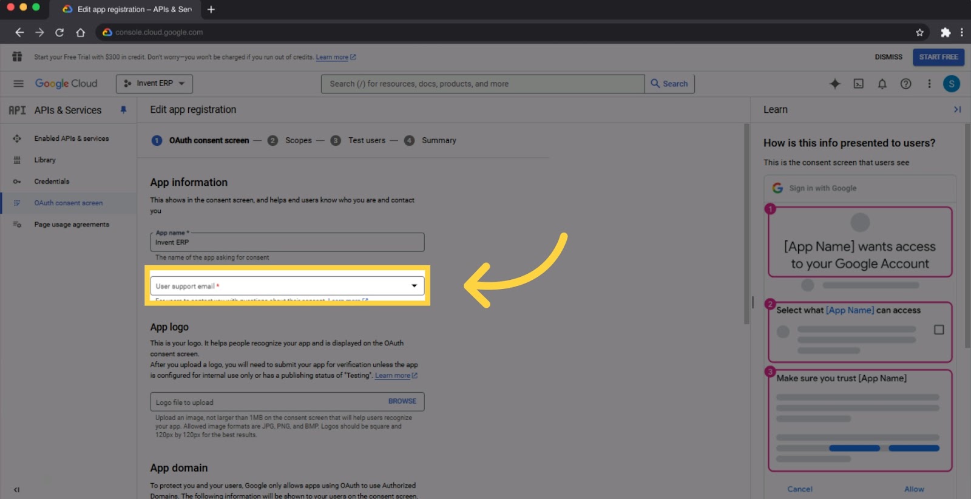
Task: Open the User support email dropdown
Action: (287, 286)
